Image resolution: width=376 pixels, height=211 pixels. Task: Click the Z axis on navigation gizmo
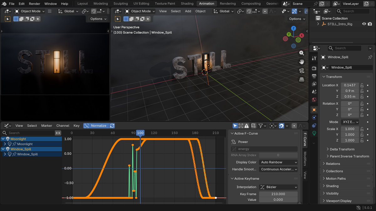294,28
